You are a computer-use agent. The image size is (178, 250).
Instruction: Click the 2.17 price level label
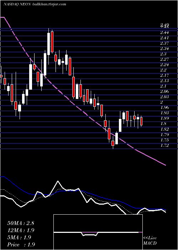pyautogui.click(x=164, y=75)
